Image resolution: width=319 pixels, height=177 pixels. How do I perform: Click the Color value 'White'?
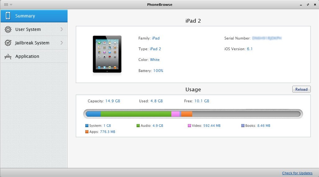tap(155, 60)
